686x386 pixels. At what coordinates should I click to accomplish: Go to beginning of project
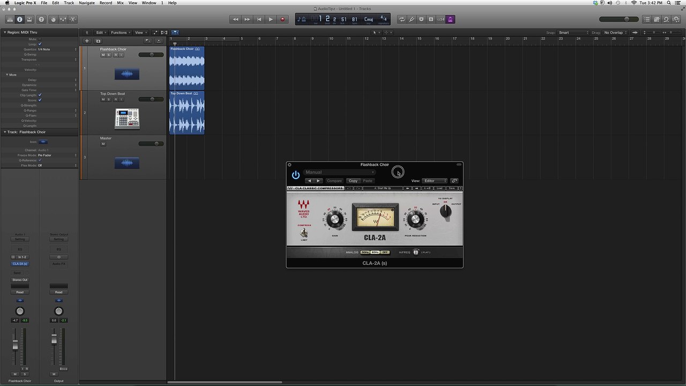tap(259, 19)
